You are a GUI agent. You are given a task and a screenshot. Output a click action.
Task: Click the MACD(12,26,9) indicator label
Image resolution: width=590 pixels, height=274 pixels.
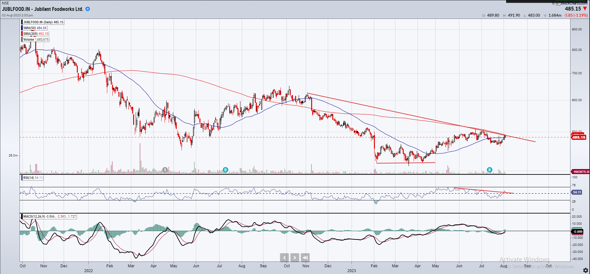49,216
